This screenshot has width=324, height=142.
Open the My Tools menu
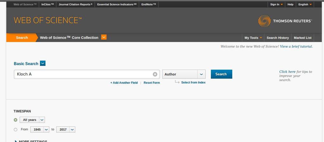pyautogui.click(x=253, y=38)
